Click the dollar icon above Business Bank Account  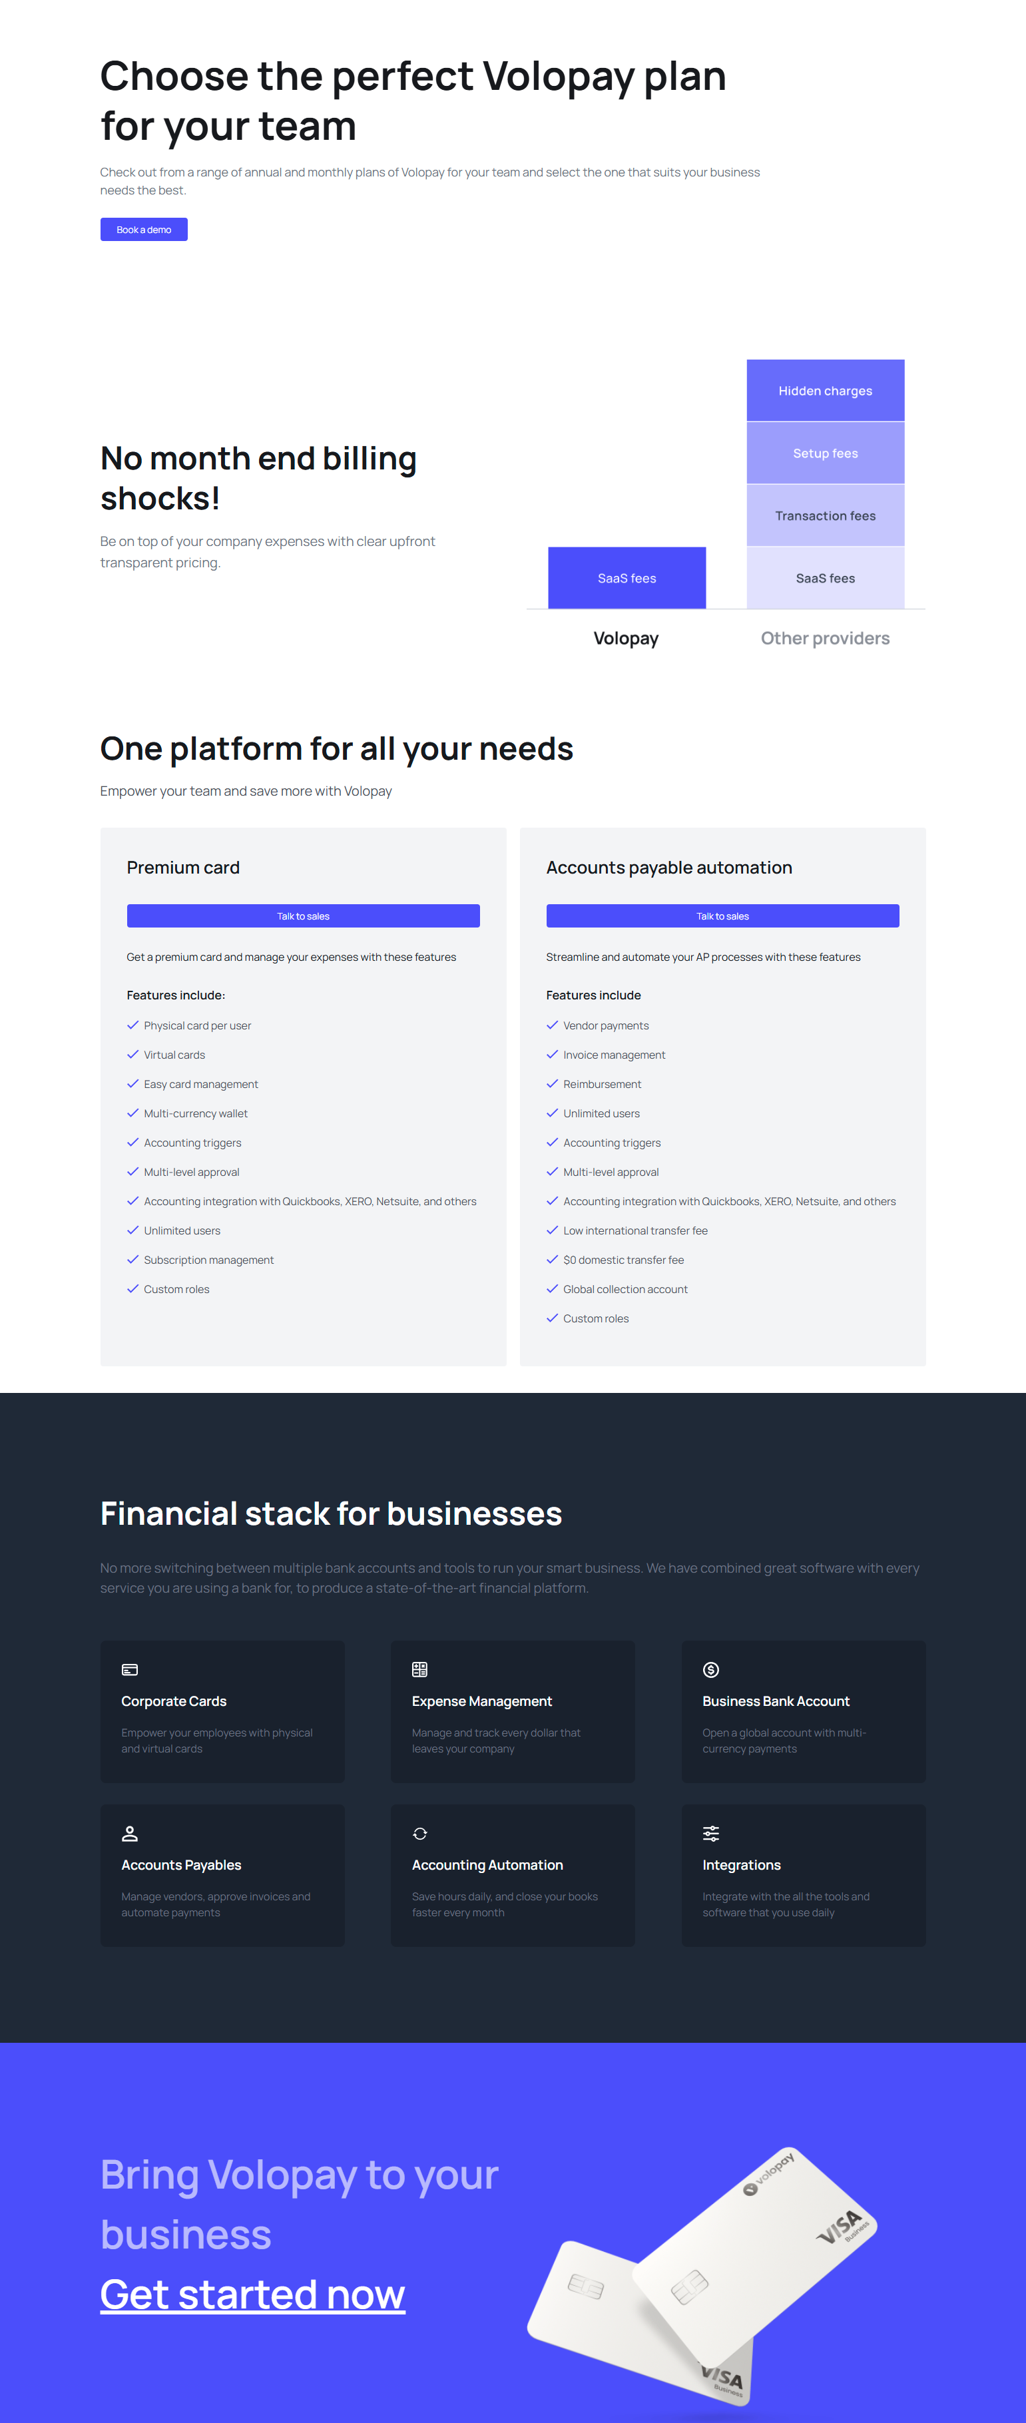(712, 1671)
